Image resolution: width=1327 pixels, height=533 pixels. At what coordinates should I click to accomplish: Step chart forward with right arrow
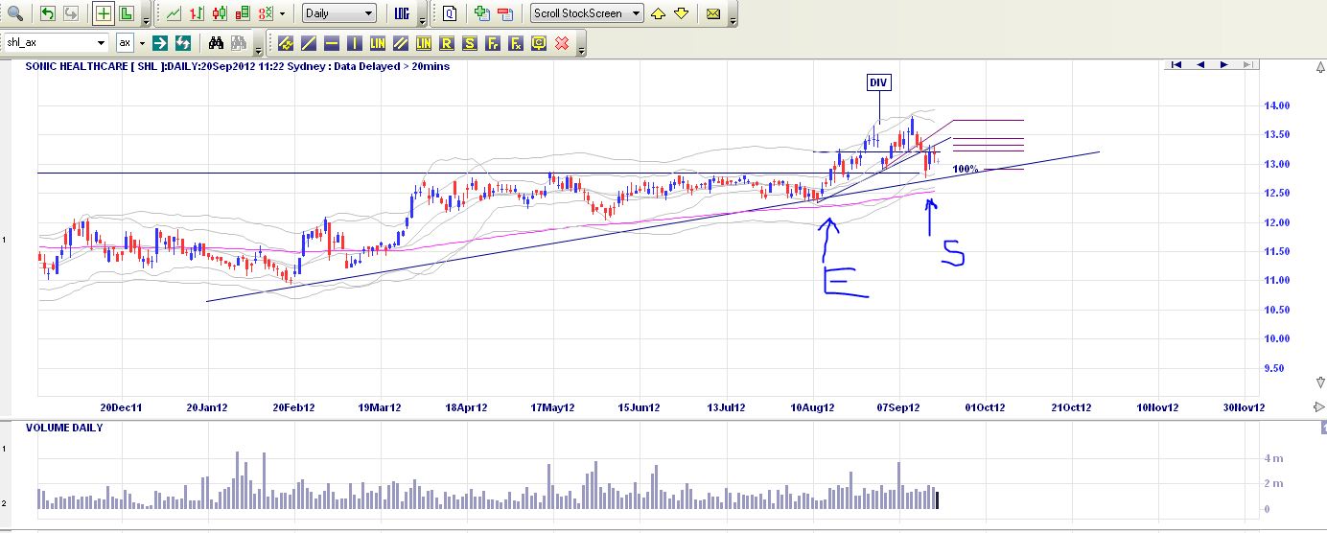[1223, 65]
